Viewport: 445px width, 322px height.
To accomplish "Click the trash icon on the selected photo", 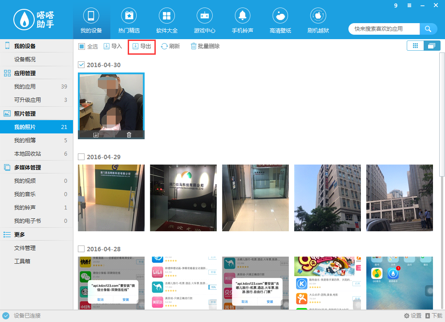I will [x=129, y=135].
